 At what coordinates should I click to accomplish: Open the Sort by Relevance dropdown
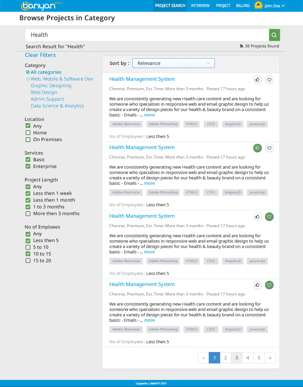pyautogui.click(x=173, y=63)
